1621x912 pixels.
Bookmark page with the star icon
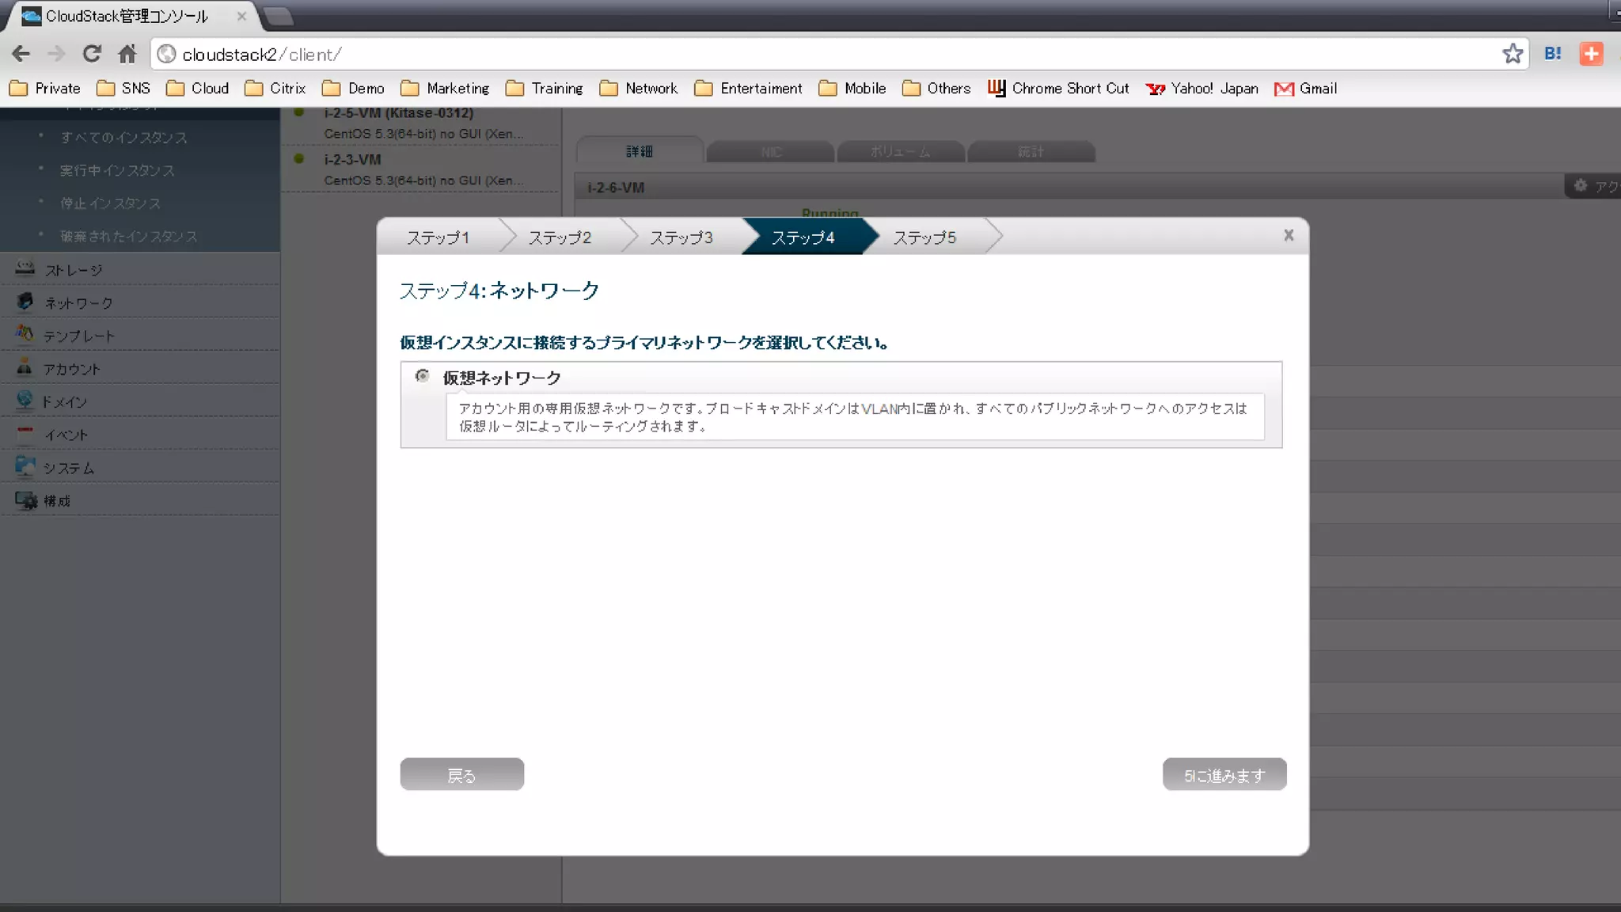tap(1512, 54)
